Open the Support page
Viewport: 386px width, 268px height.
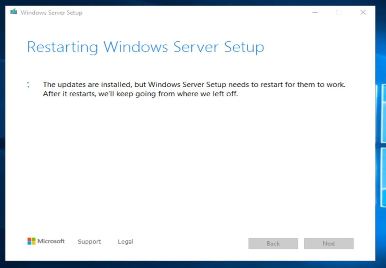tap(89, 241)
